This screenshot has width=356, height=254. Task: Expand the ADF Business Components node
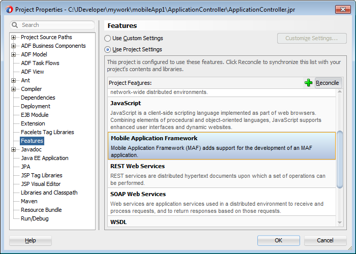pos(14,46)
